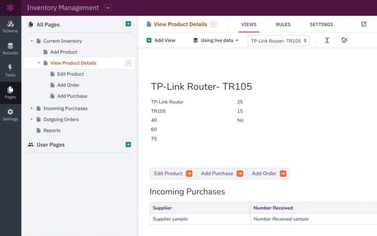
Task: Open the Schema section in sidebar
Action: click(x=10, y=27)
